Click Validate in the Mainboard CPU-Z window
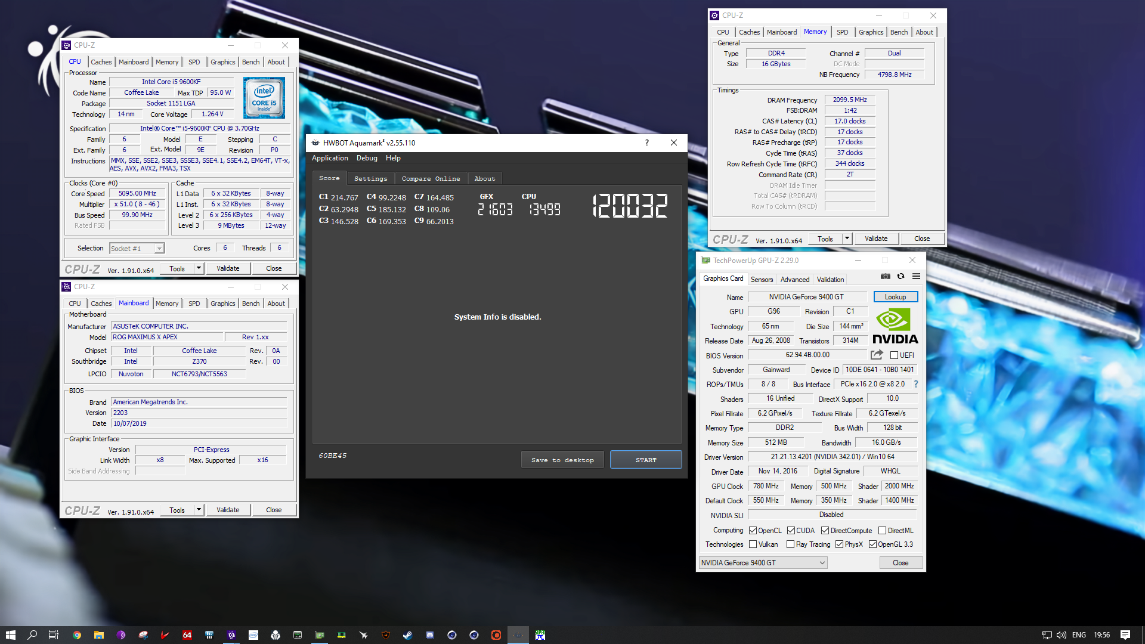Image resolution: width=1145 pixels, height=644 pixels. coord(228,510)
